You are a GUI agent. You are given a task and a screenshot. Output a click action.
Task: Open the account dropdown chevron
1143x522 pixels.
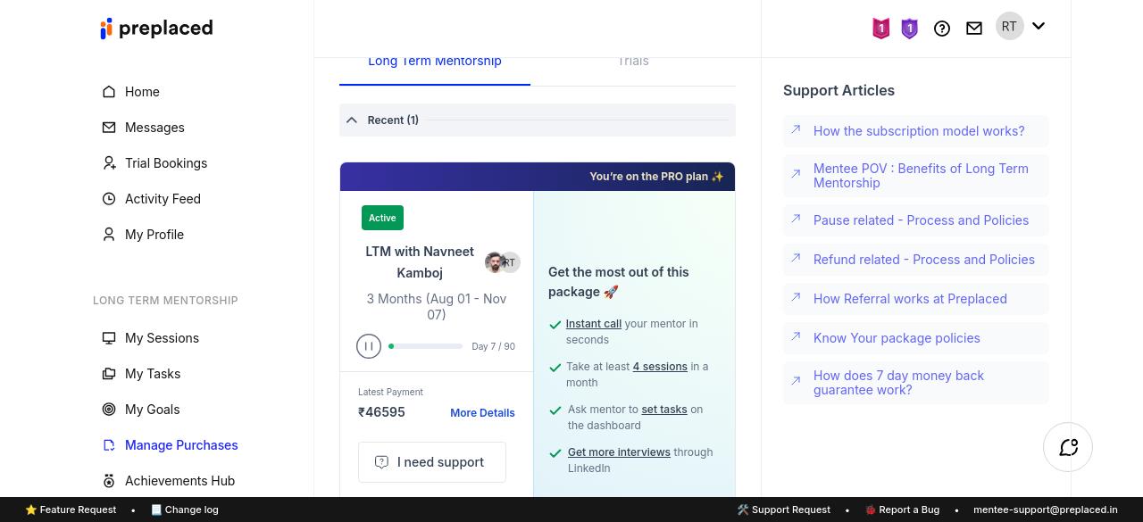click(x=1039, y=26)
